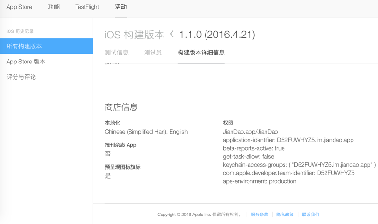Switch to the 功能 tab
The image size is (378, 224).
tap(53, 7)
